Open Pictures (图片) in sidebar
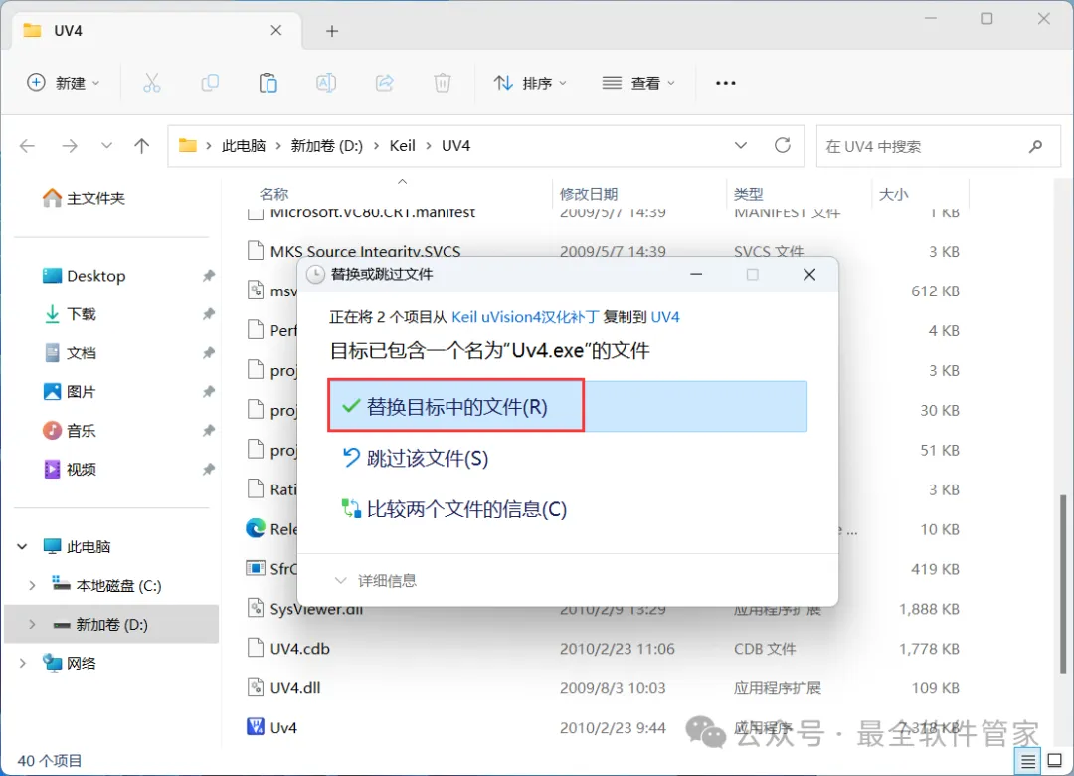 (70, 392)
